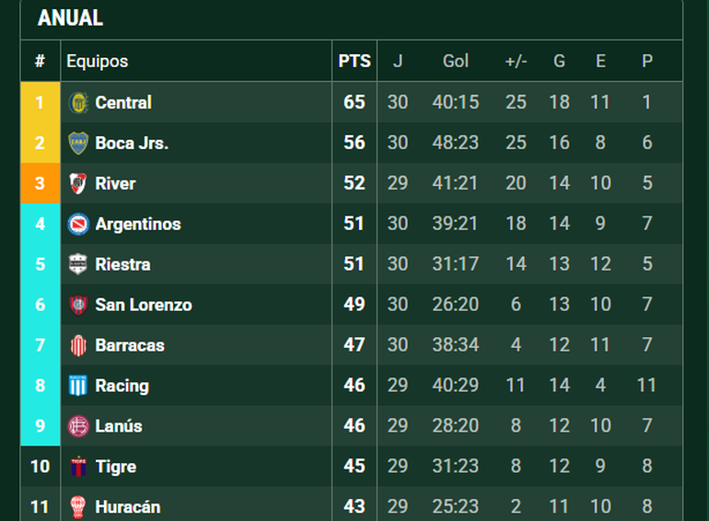Click the River team crest icon
Screen dimensions: 709x521
(78, 183)
